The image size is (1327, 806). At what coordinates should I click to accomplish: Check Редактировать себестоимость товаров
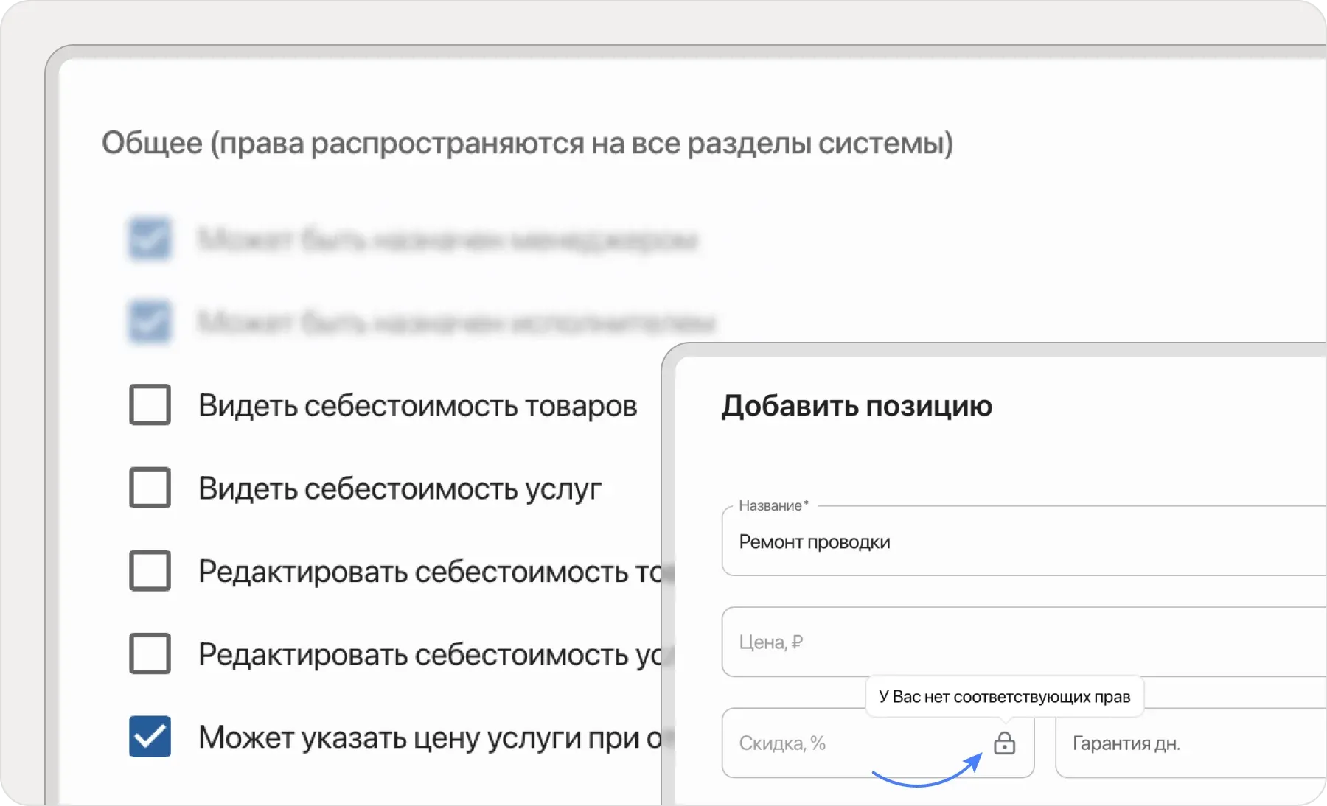point(150,570)
